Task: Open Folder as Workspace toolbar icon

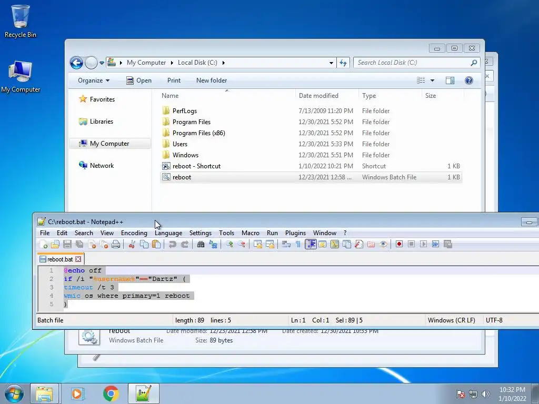Action: [371, 244]
